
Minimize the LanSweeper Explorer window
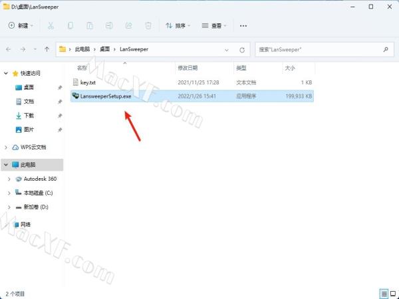click(352, 7)
